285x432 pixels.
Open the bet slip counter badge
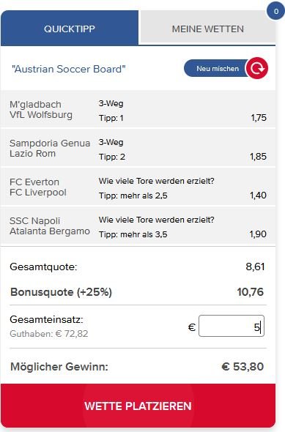(275, 11)
